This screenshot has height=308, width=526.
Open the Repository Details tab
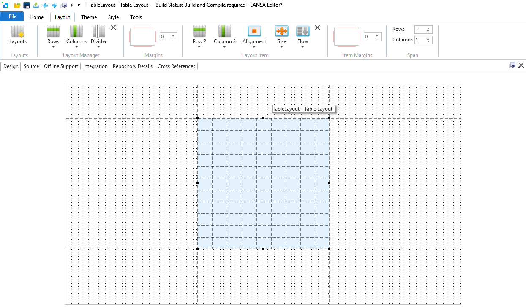click(x=133, y=66)
